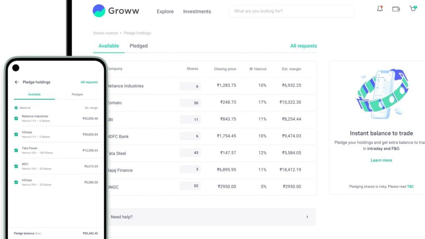Viewport: 425px width, 239px height.
Task: Open the shopping cart icon
Action: pos(413,8)
